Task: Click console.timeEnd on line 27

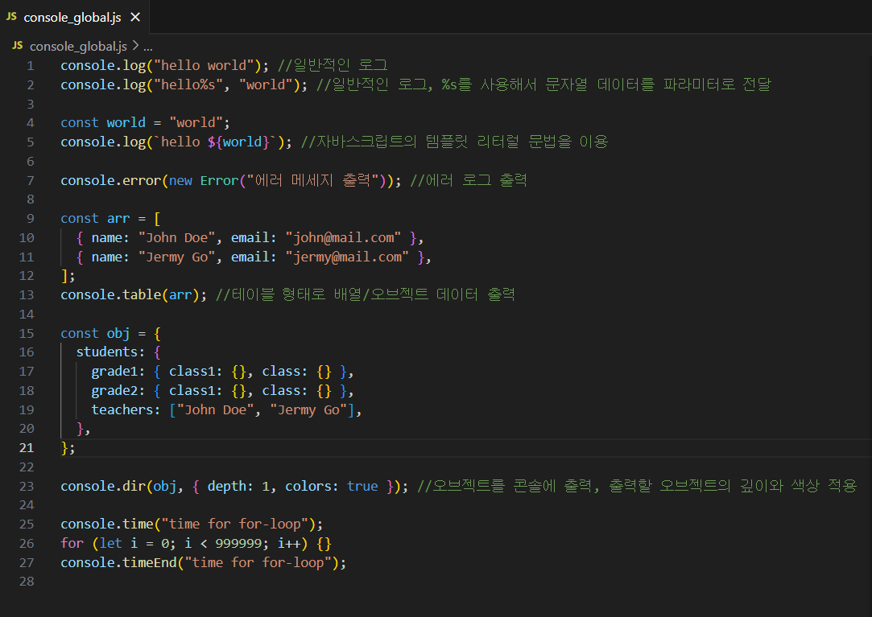Action: 118,562
